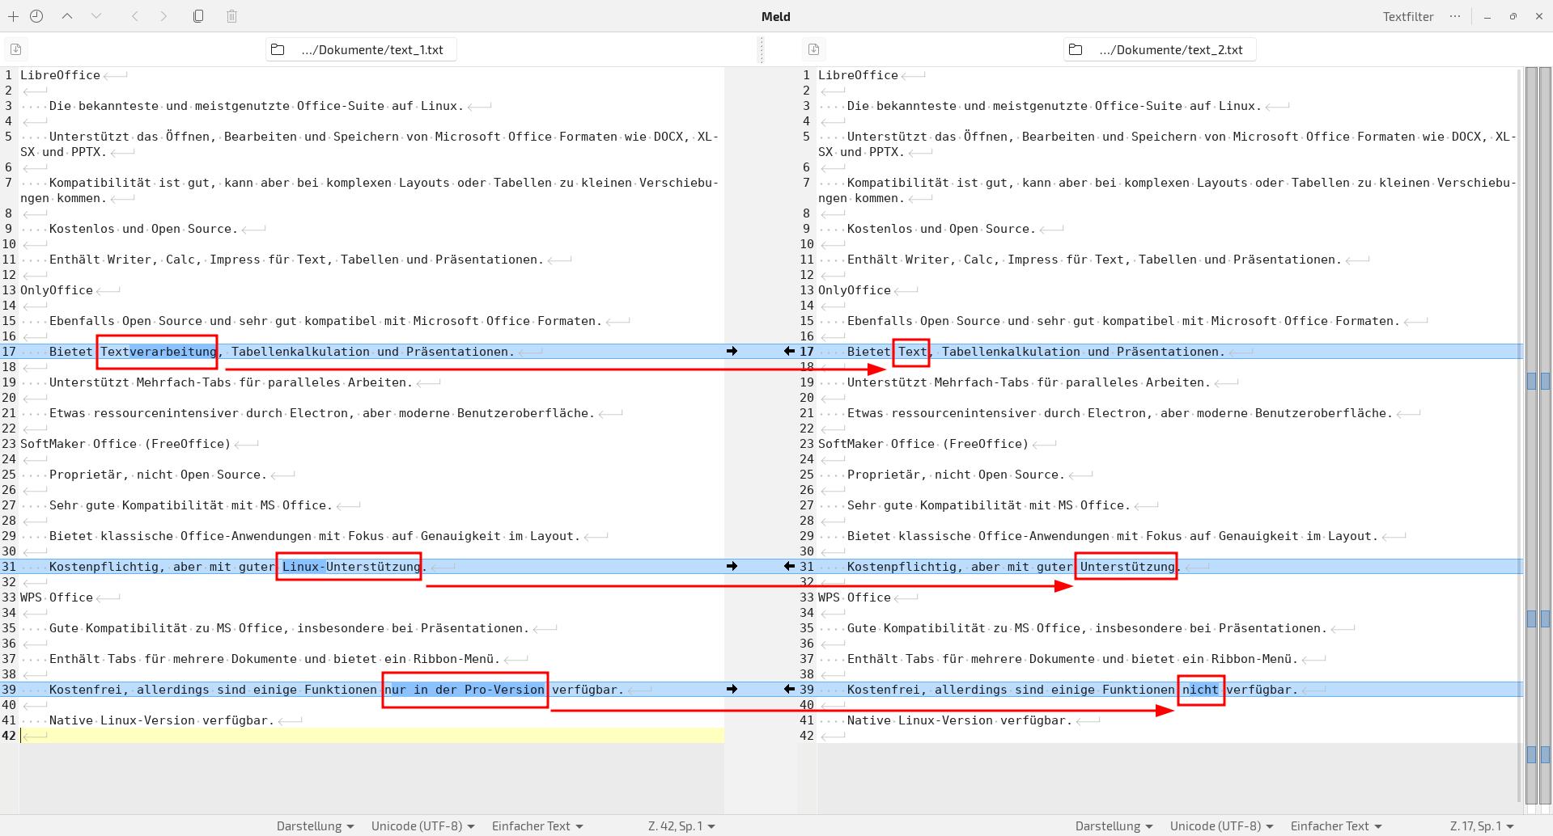Open the Textfilter menu
Viewport: 1553px width, 836px height.
coord(1407,16)
